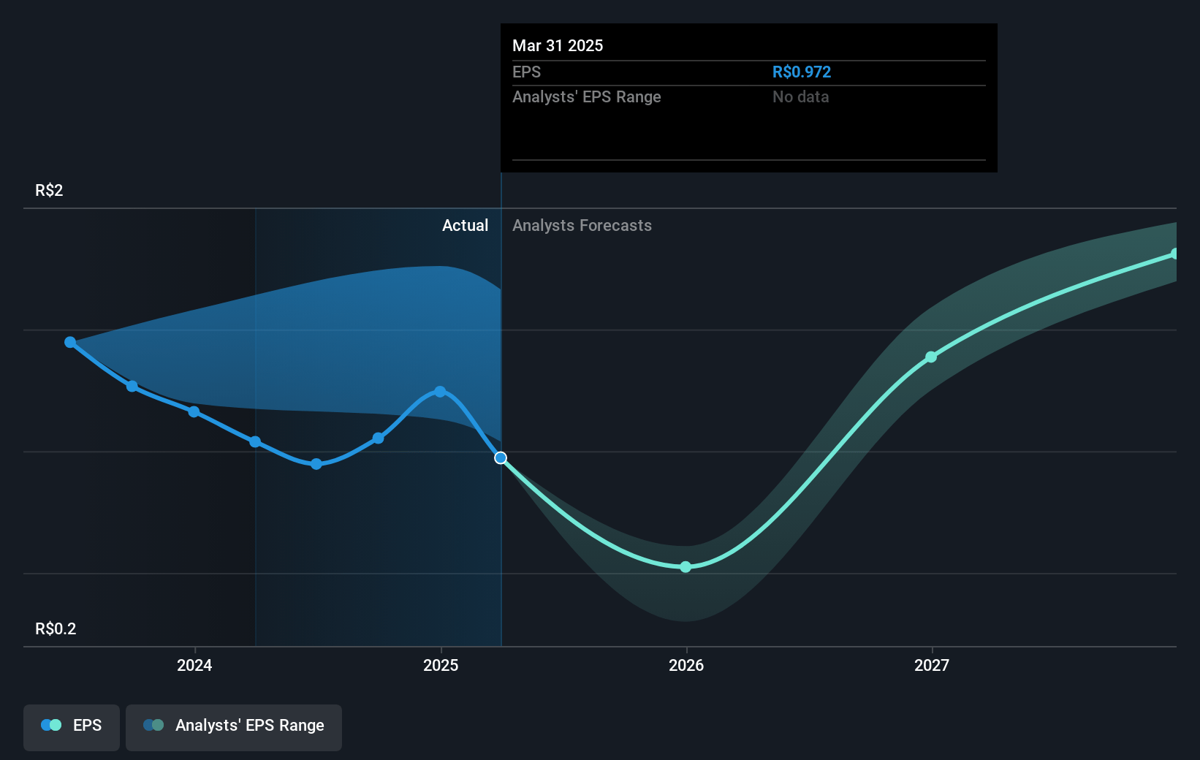
Task: Click the EPS point on the highlighted region's left edge
Action: (255, 441)
